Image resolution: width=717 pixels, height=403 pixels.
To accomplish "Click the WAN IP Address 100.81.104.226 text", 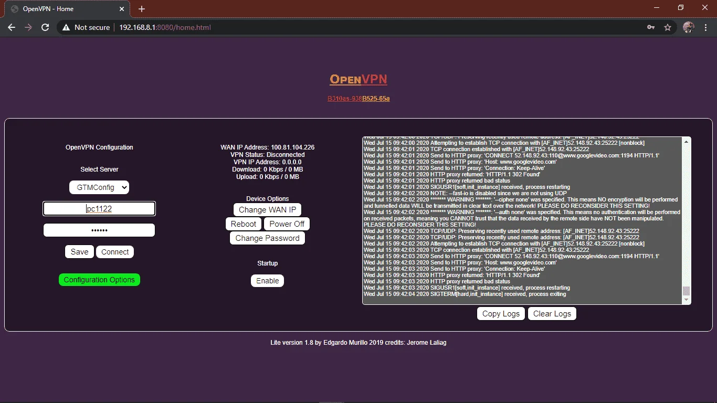I will (x=268, y=147).
